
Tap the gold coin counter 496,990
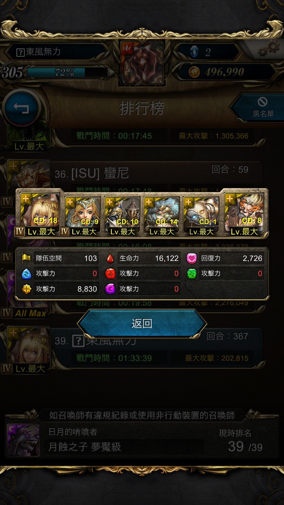224,72
